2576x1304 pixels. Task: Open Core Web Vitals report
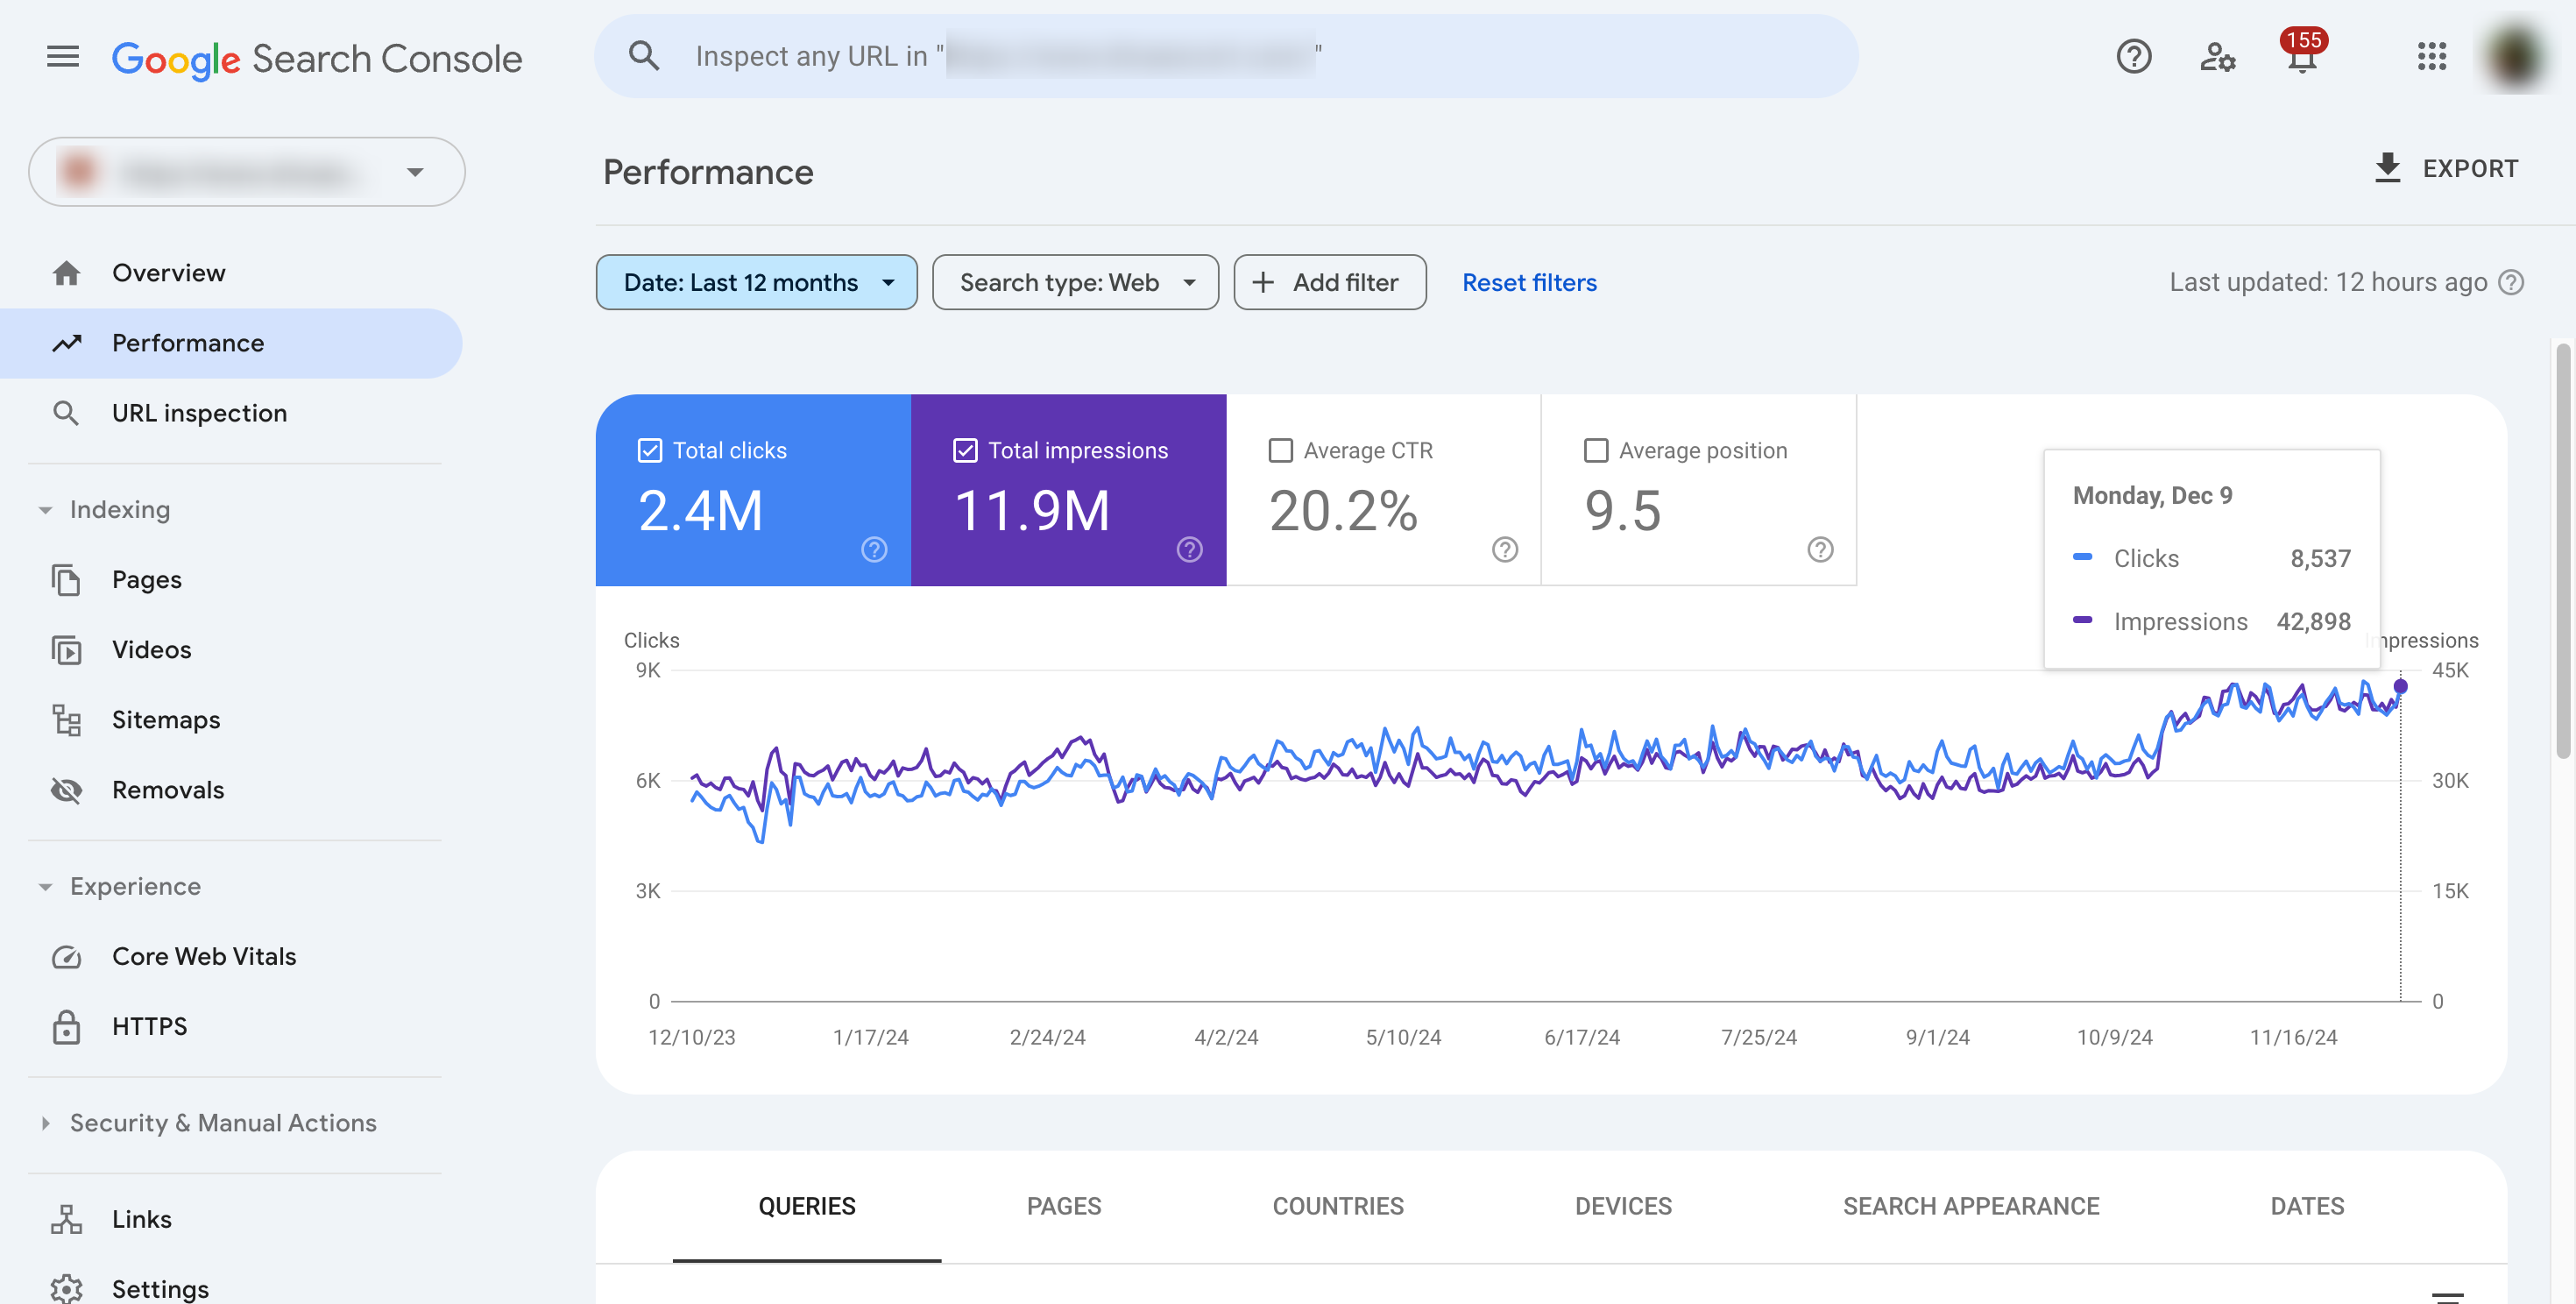tap(203, 956)
